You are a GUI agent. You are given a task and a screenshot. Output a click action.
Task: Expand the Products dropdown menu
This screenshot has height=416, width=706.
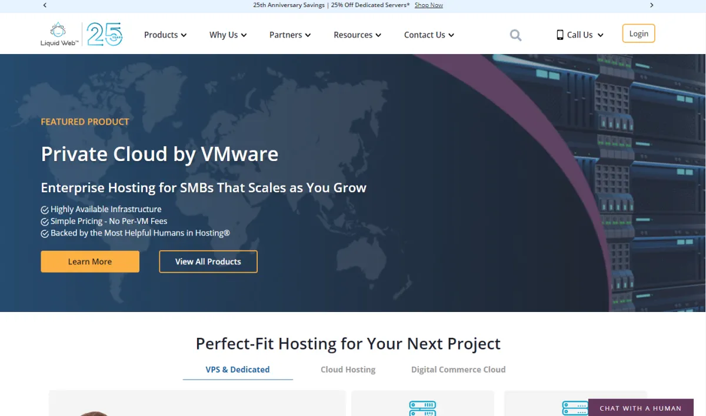165,35
